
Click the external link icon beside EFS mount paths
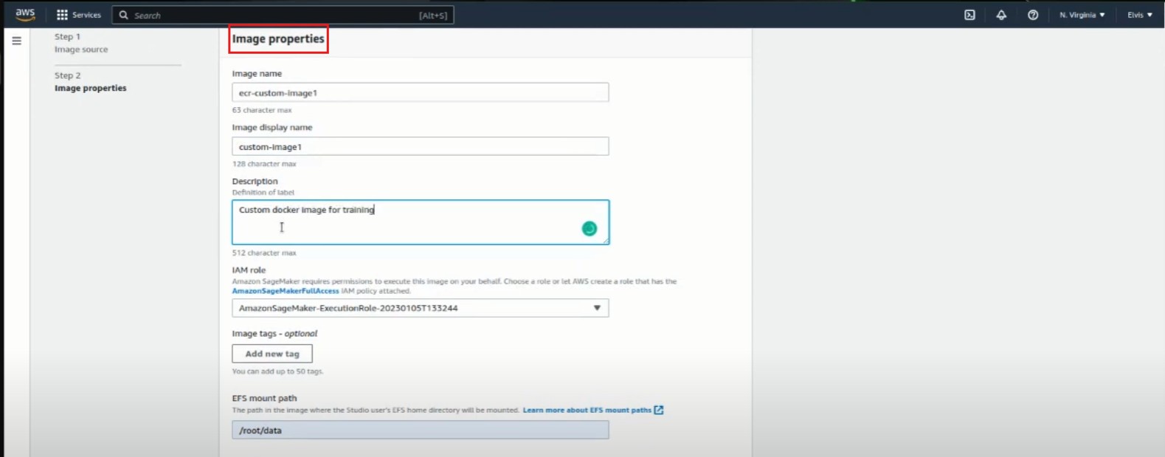659,410
